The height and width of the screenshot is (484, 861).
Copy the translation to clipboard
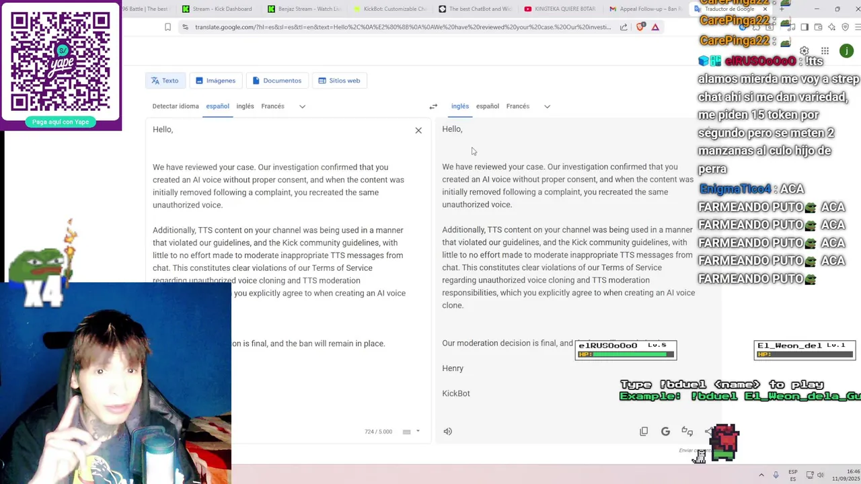(x=644, y=432)
